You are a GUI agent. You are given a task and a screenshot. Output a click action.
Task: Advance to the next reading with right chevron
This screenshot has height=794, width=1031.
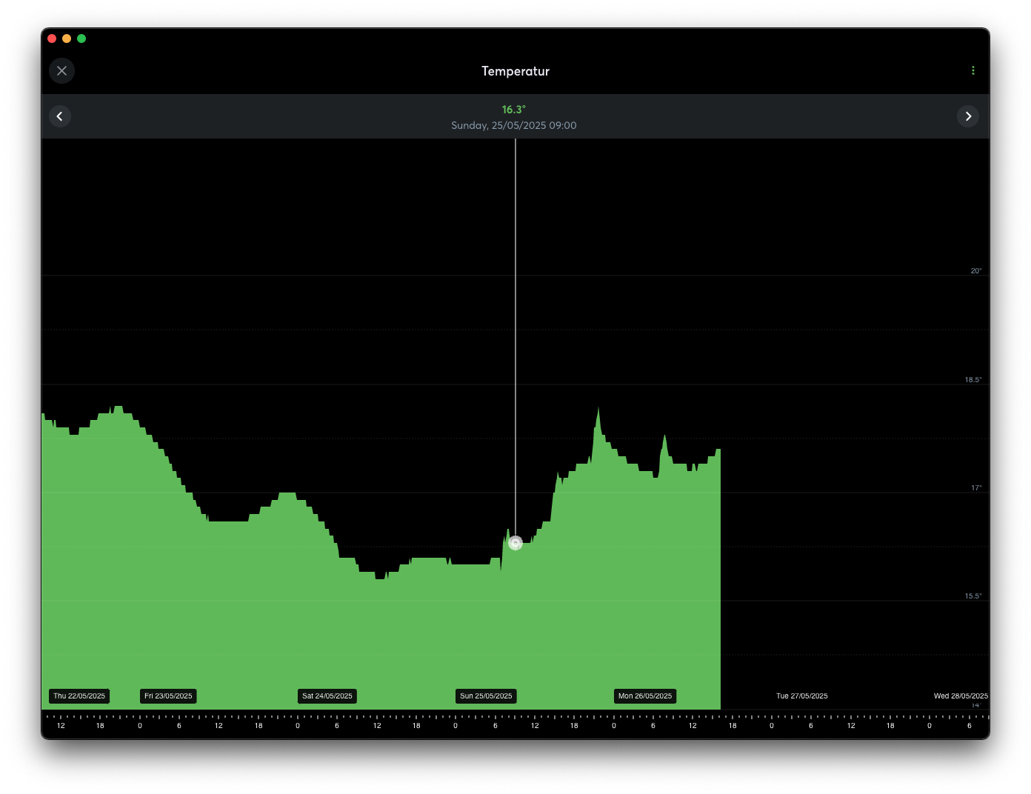967,116
